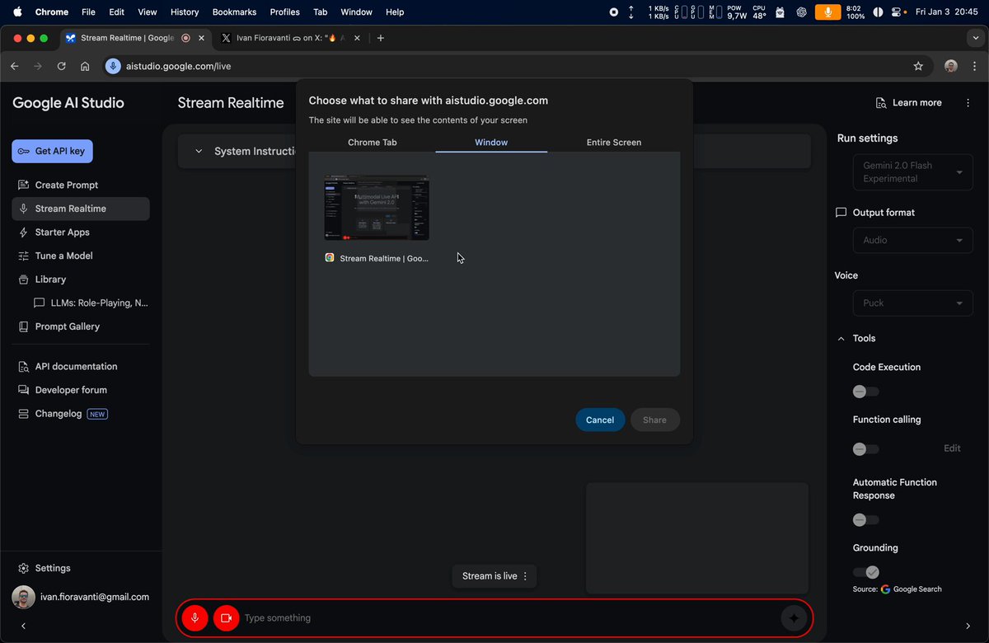
Task: Click the Developer forum icon
Action: [x=23, y=390]
